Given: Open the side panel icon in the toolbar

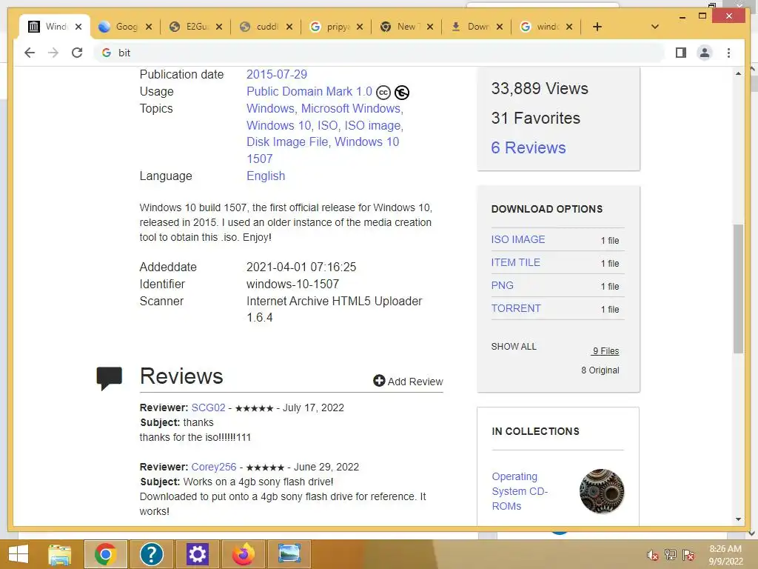Looking at the screenshot, I should pos(681,53).
